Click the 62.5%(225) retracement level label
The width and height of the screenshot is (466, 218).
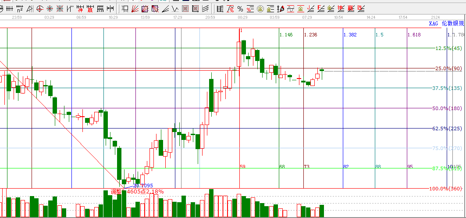click(x=447, y=129)
